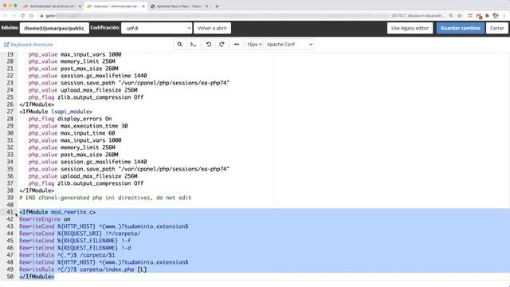Image resolution: width=510 pixels, height=287 pixels.
Task: Click line number 50 in gutter
Action: (x=10, y=277)
